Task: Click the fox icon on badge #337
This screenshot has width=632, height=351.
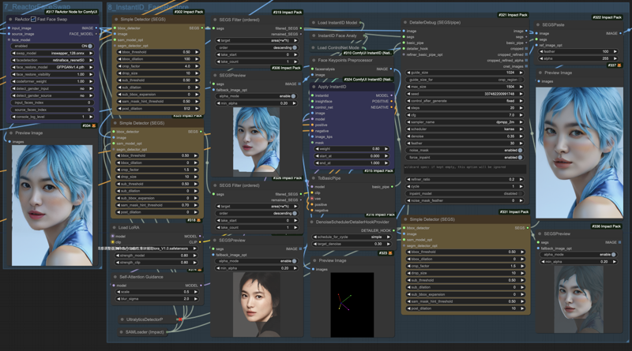Action: tap(619, 65)
